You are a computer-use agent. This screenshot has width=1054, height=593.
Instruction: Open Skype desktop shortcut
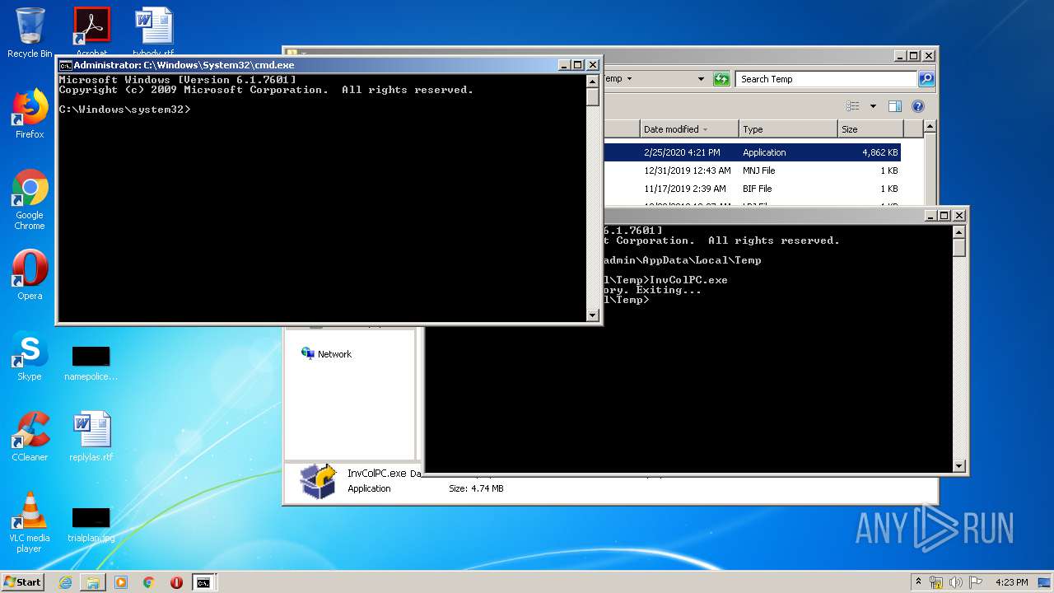30,356
